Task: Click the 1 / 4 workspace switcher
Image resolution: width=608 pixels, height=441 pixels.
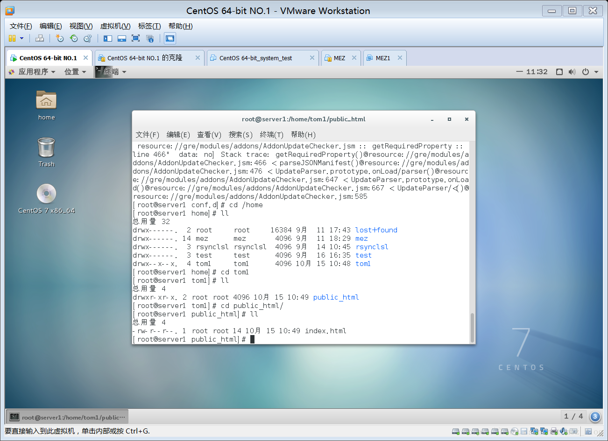Action: pos(573,416)
